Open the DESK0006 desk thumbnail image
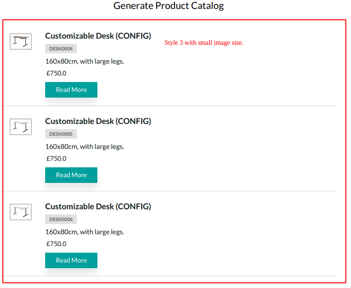 21,212
